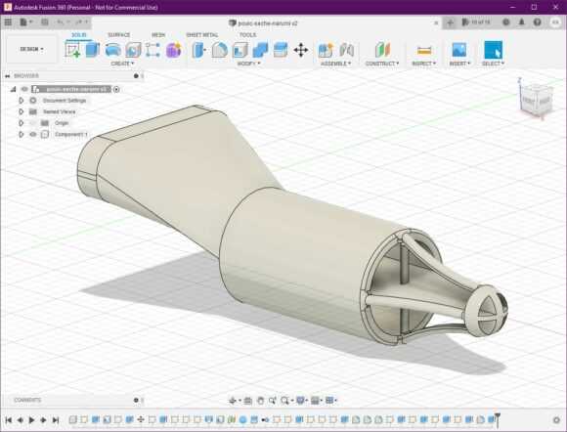Expand the Document Settings tree node
567x432 pixels.
(21, 100)
